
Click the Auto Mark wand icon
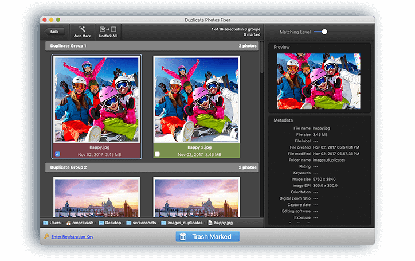click(x=82, y=29)
